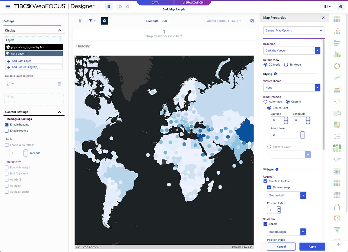Uncheck Show on map for Legend
The image size is (348, 252).
pos(269,187)
